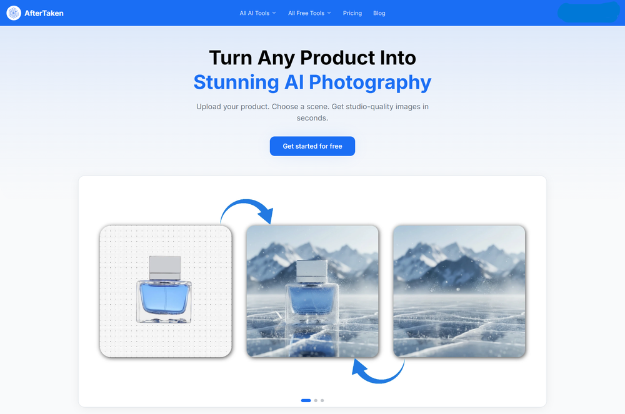Select the perfume on ice result image
Viewport: 625px width, 414px height.
[x=312, y=292]
